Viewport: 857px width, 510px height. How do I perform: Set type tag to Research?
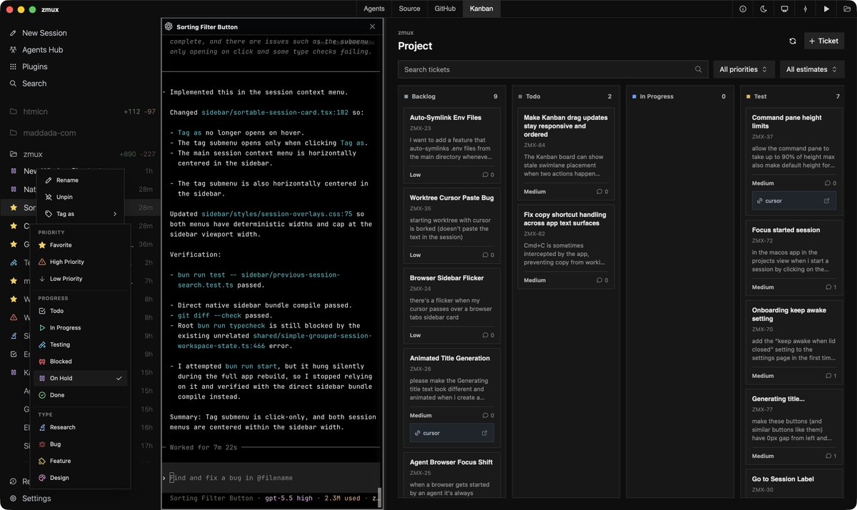[x=80, y=427]
